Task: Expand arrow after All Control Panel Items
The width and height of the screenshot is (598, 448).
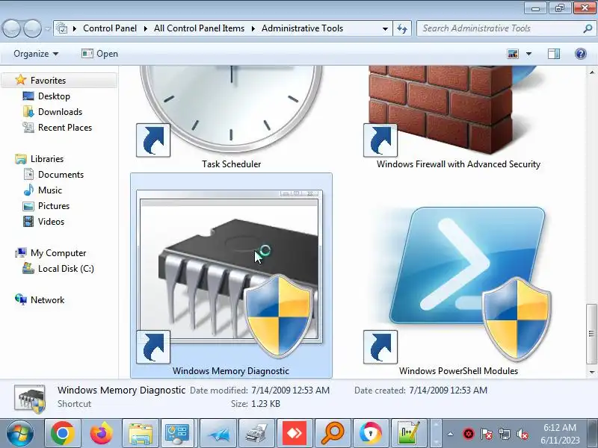Action: pyautogui.click(x=253, y=28)
